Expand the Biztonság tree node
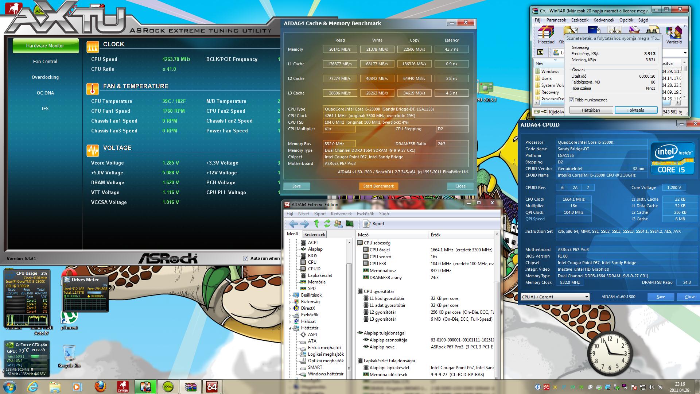 coord(291,302)
